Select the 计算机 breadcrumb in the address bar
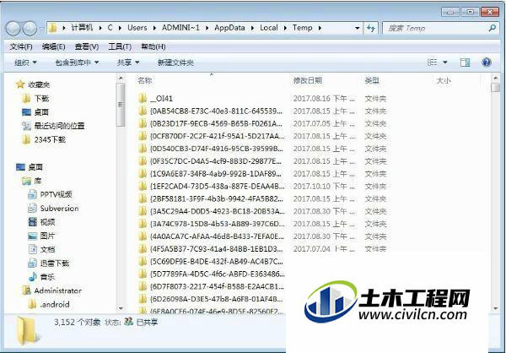 pos(82,28)
